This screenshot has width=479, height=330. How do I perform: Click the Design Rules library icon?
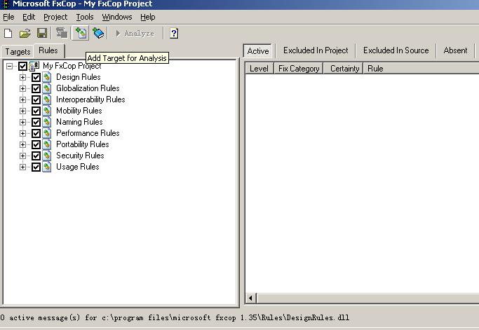click(x=46, y=77)
